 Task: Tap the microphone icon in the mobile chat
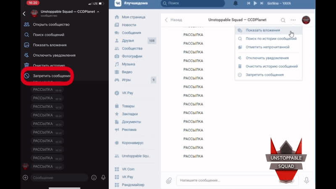pos(103,178)
